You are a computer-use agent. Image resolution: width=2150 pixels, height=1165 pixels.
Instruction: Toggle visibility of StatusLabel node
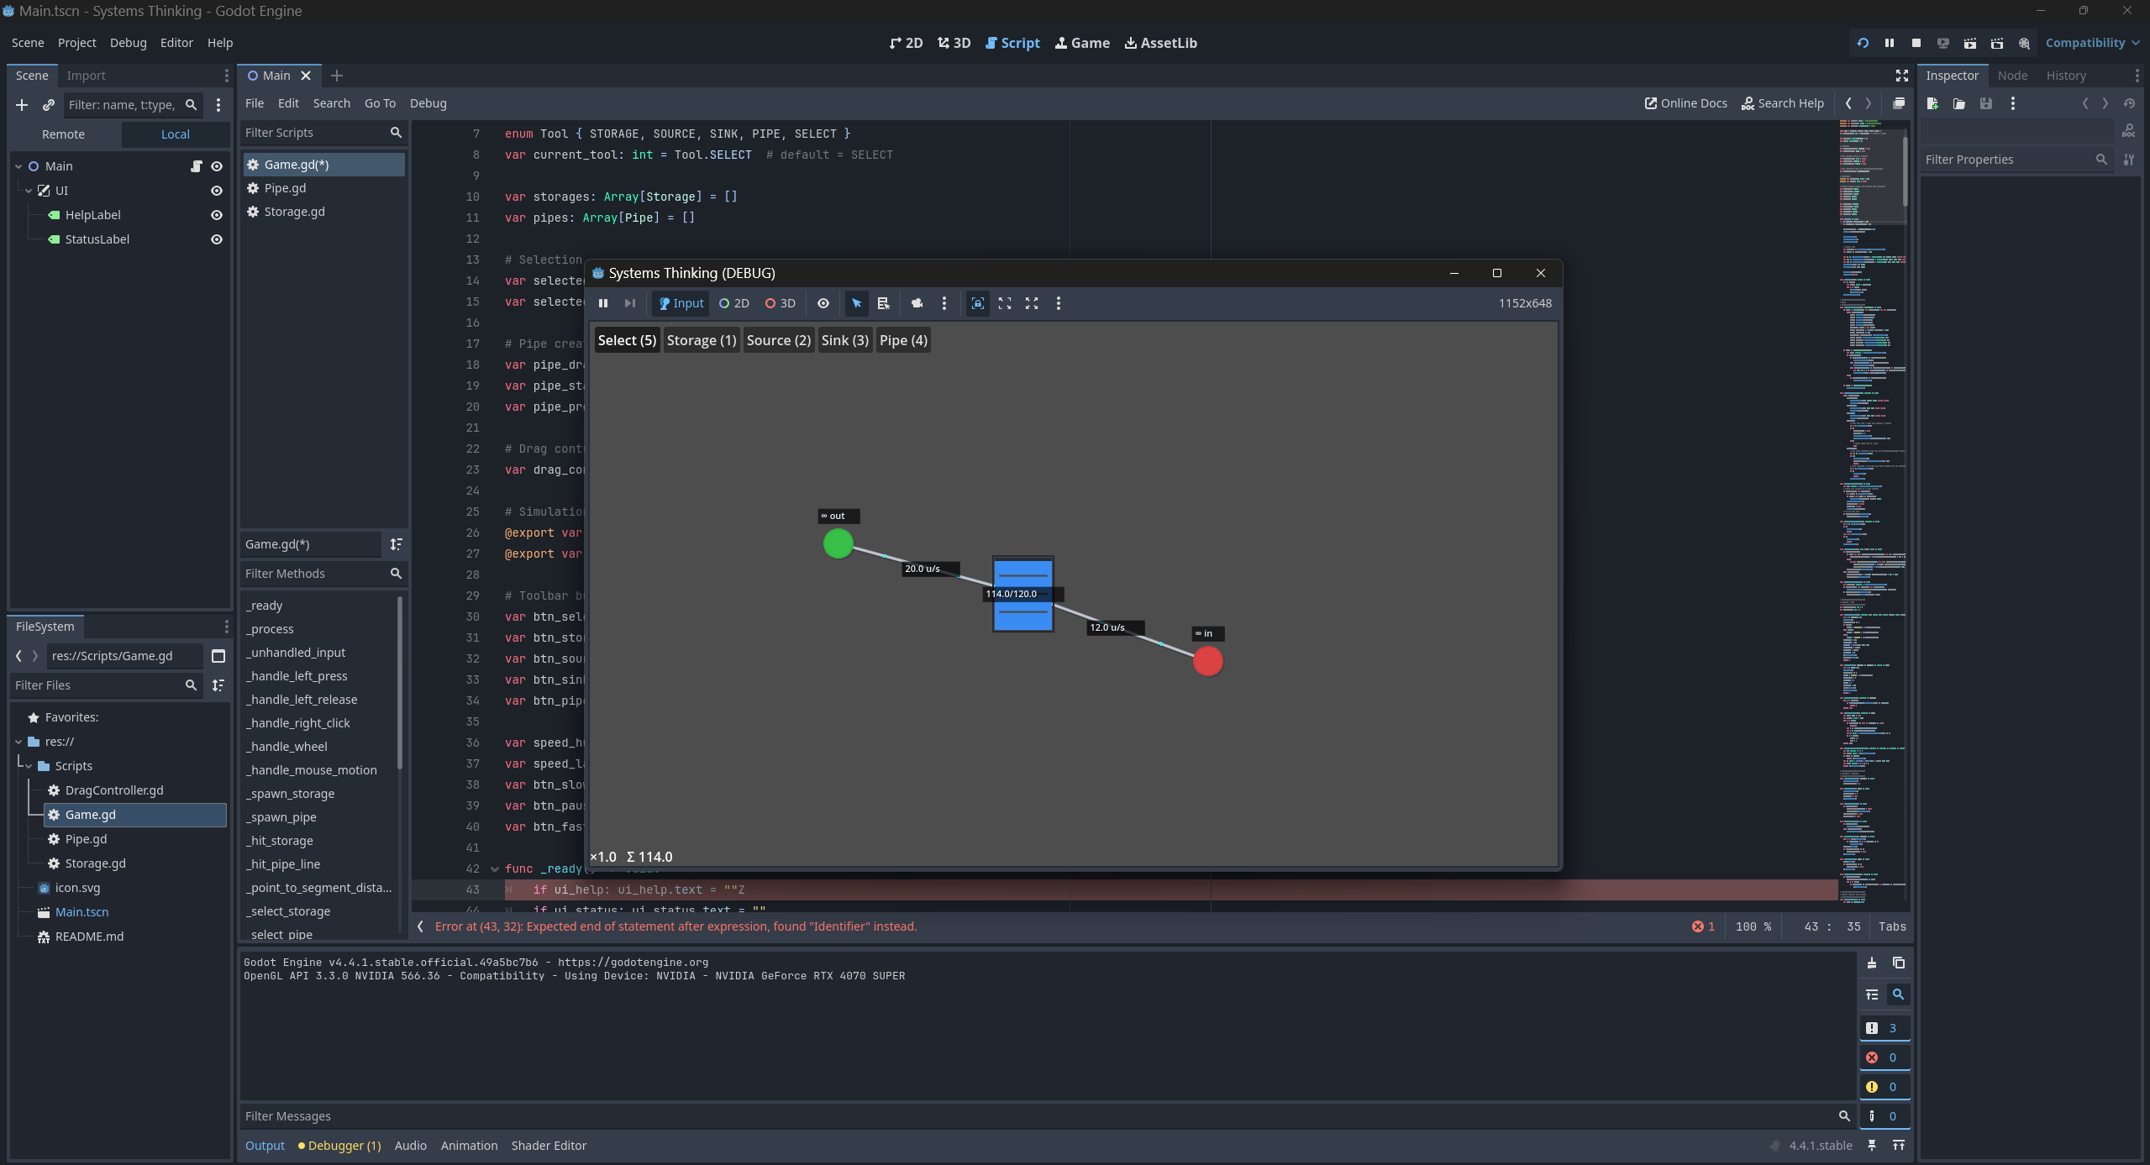tap(216, 239)
